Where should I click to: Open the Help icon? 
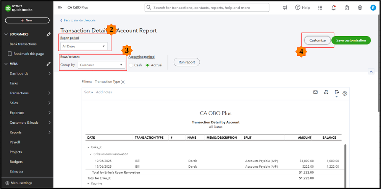pyautogui.click(x=302, y=8)
